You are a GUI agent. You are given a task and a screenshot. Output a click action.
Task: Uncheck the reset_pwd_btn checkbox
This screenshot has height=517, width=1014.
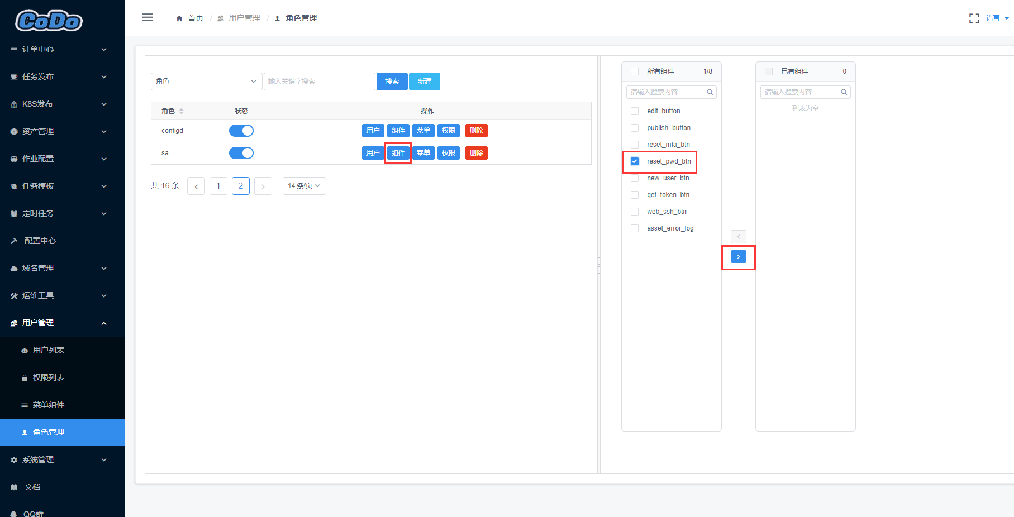635,161
